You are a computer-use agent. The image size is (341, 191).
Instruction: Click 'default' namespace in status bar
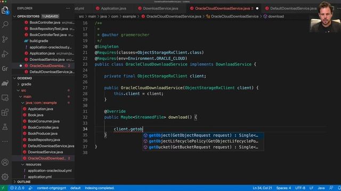(x=76, y=188)
